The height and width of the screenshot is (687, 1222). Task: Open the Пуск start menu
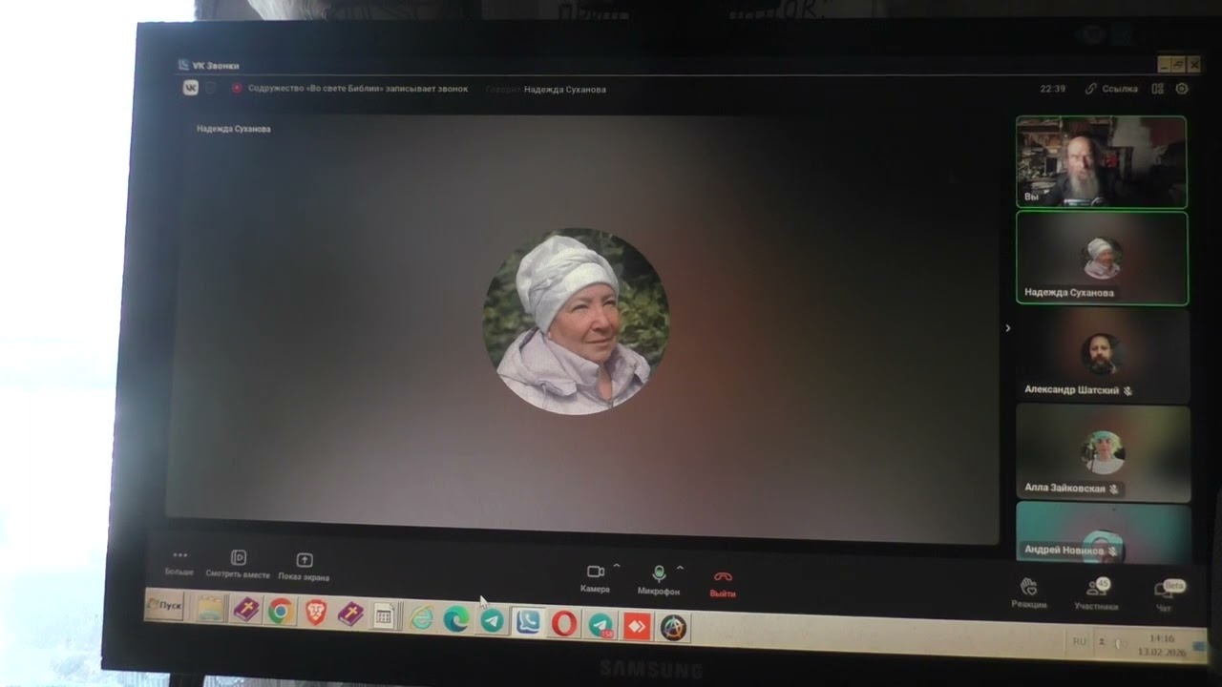(164, 605)
